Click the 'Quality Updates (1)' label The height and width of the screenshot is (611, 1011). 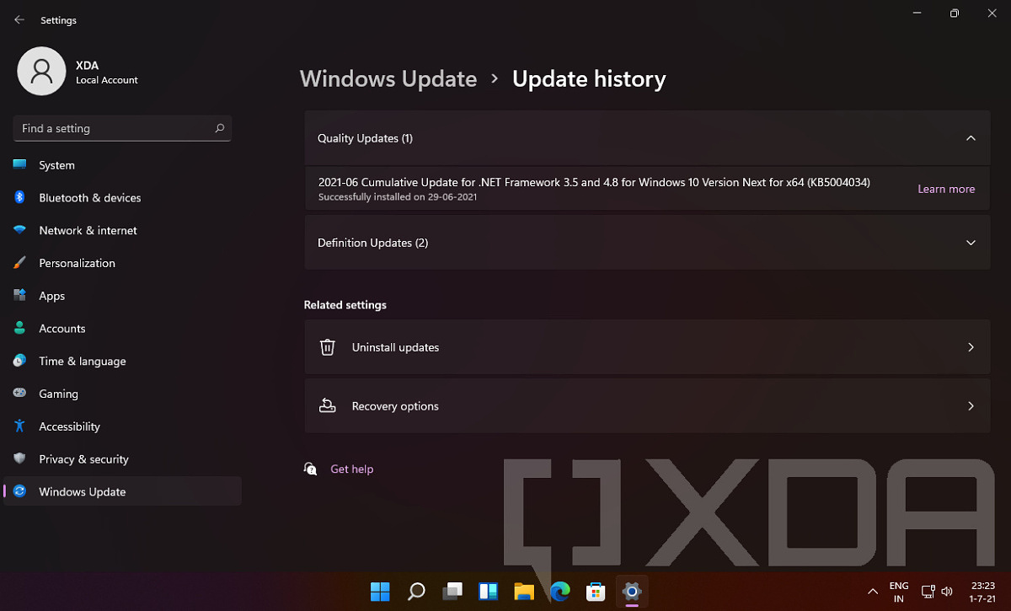click(365, 138)
